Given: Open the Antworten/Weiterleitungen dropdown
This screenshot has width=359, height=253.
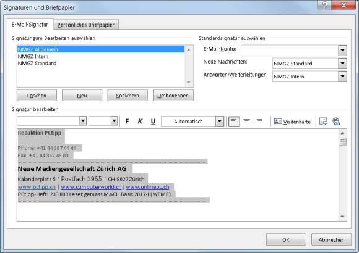Looking at the screenshot, I should [342, 77].
